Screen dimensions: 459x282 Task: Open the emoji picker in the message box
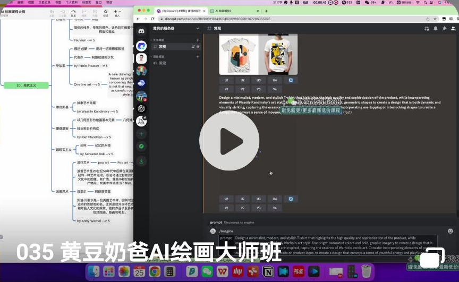click(450, 231)
